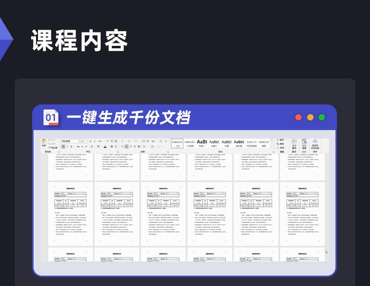Apply strikethrough formatting
The width and height of the screenshot is (370, 286).
point(78,146)
